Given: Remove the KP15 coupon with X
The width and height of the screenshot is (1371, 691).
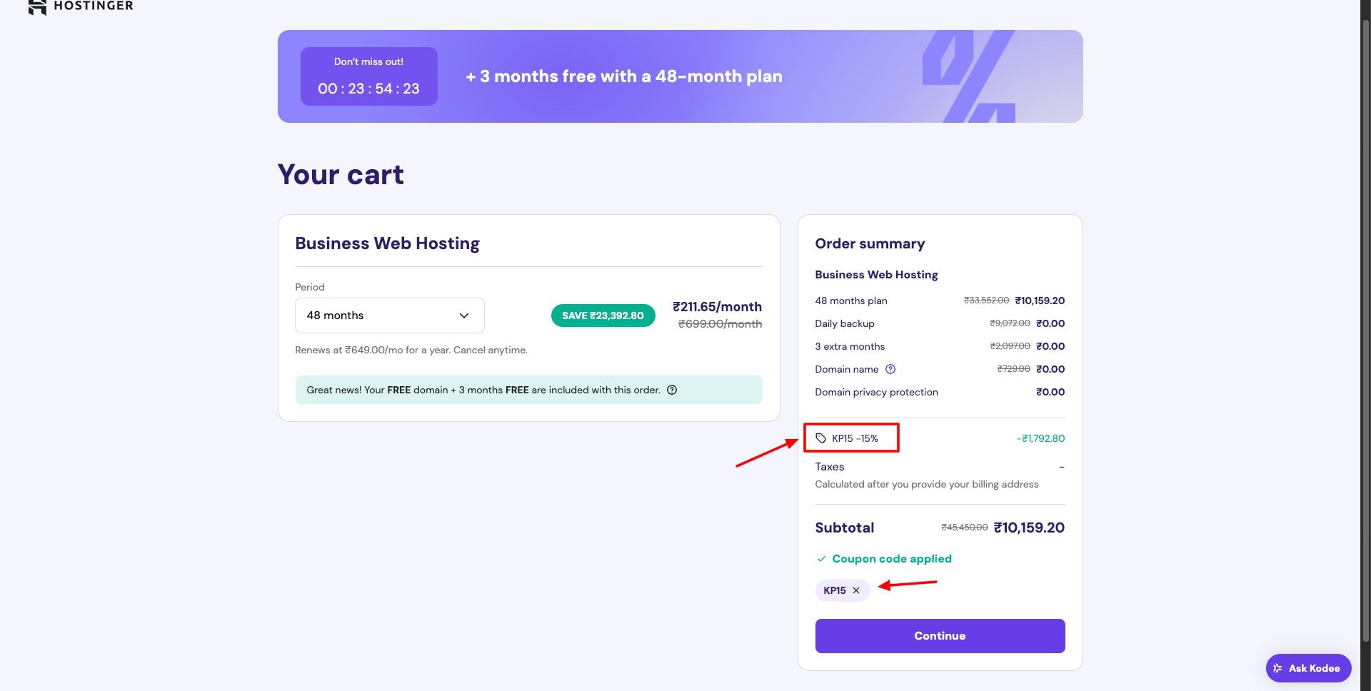Looking at the screenshot, I should pyautogui.click(x=856, y=590).
